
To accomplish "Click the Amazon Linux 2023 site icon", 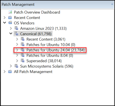I will [x=16, y=28].
